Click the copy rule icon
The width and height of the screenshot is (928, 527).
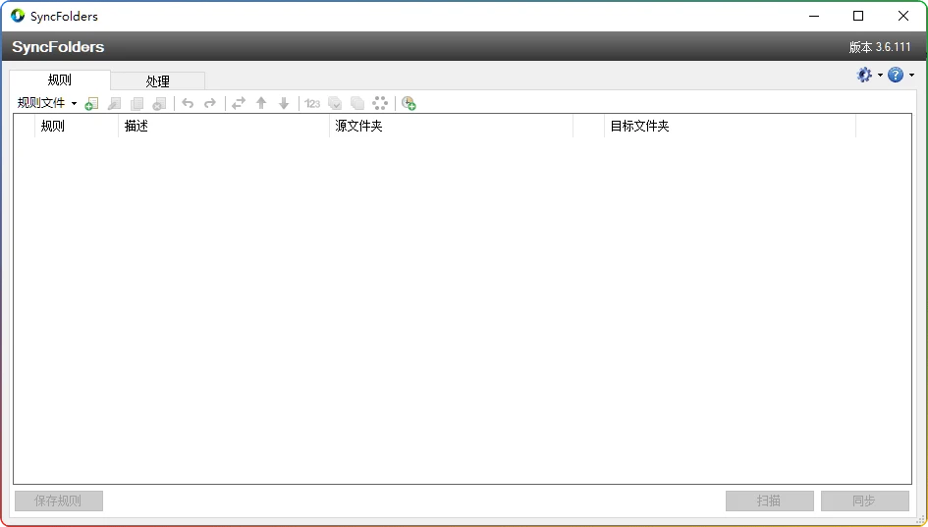coord(136,103)
